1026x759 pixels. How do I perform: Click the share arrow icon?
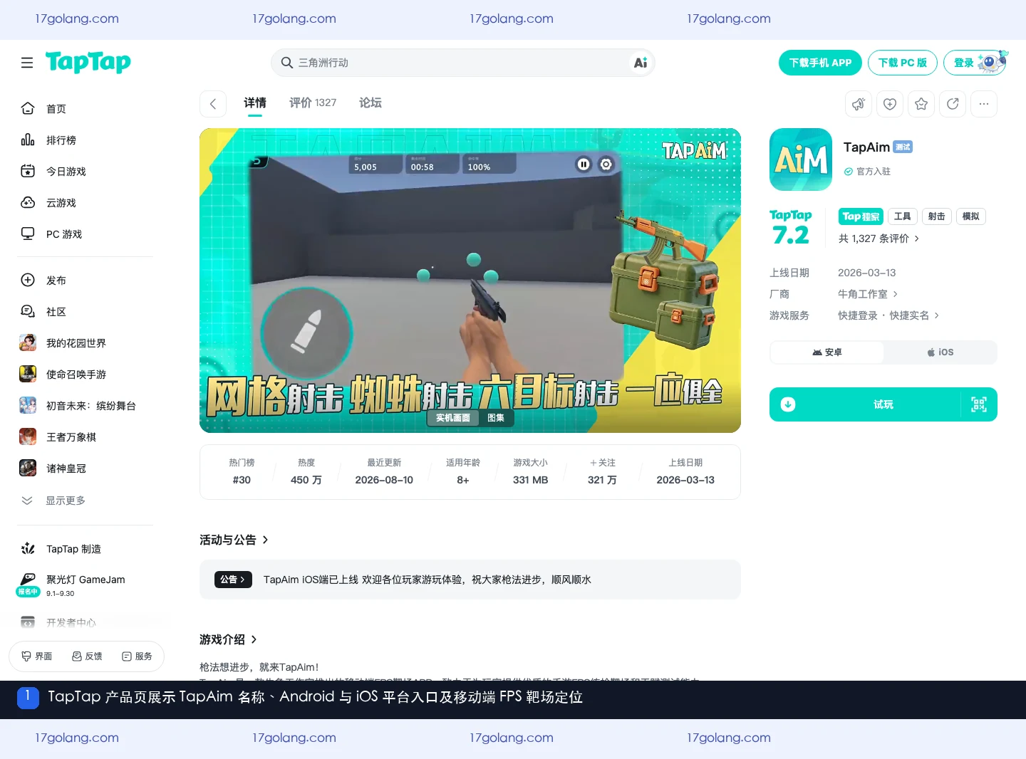pos(953,104)
